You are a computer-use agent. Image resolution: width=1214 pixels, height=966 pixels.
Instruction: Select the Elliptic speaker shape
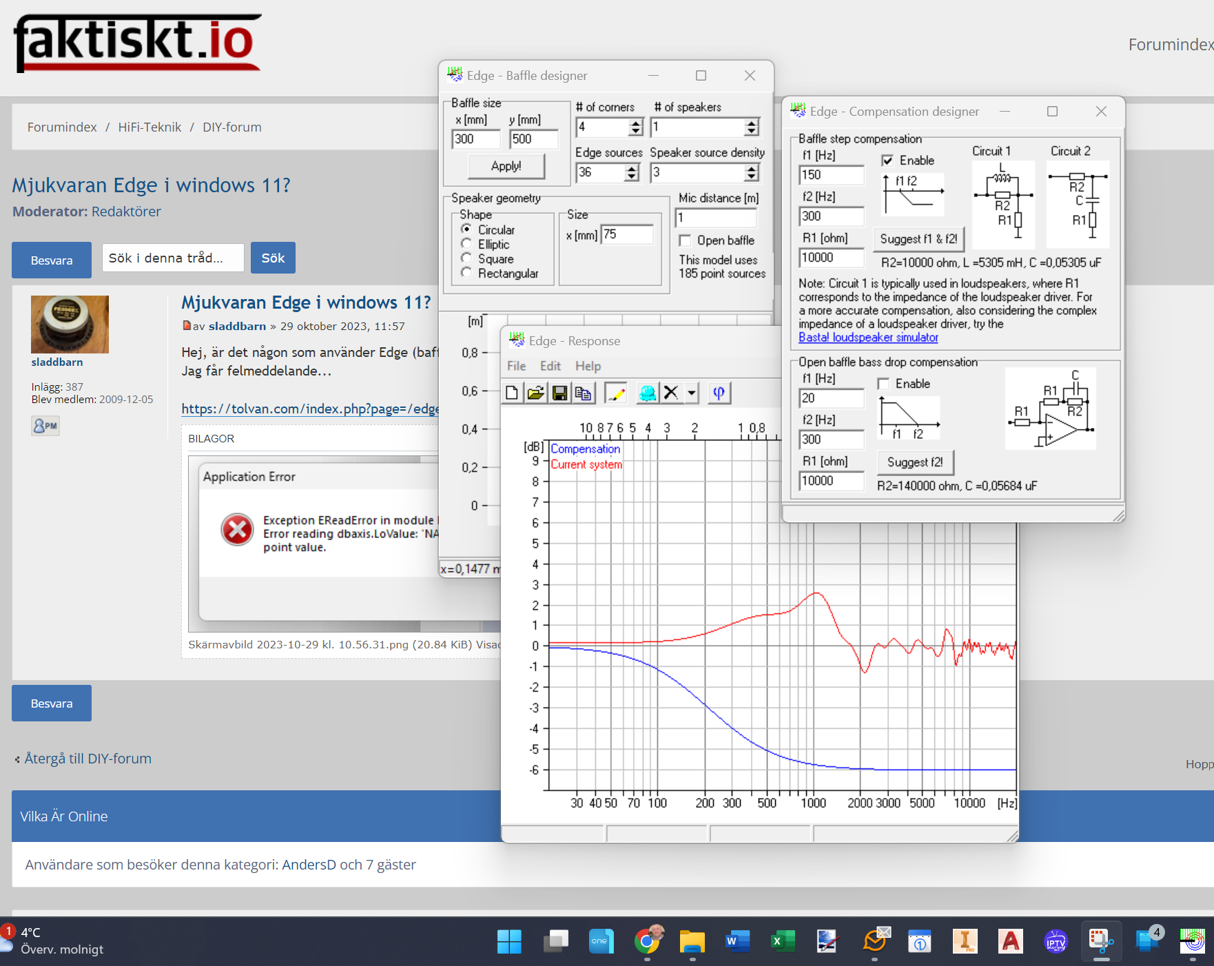point(466,244)
